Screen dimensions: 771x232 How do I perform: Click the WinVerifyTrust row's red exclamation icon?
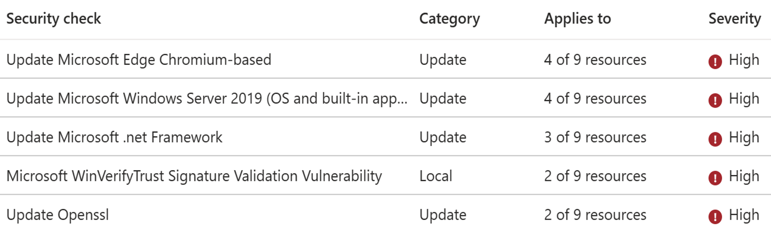coord(715,178)
